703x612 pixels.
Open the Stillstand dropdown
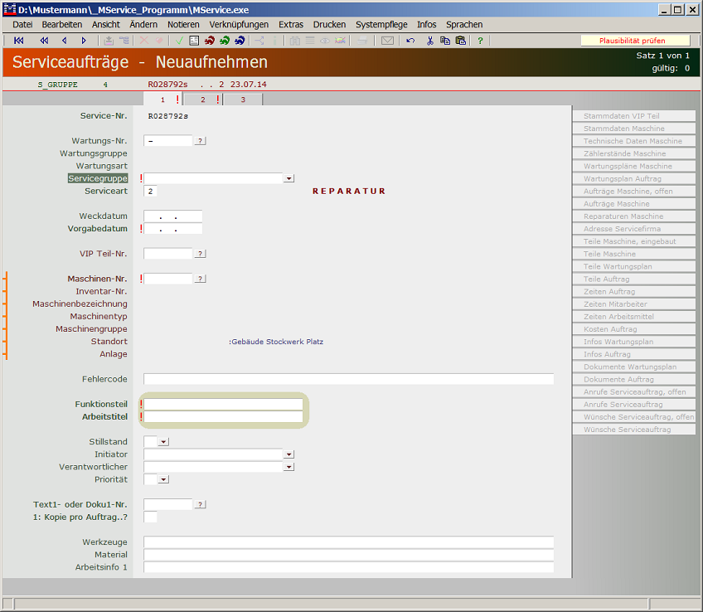click(x=163, y=442)
